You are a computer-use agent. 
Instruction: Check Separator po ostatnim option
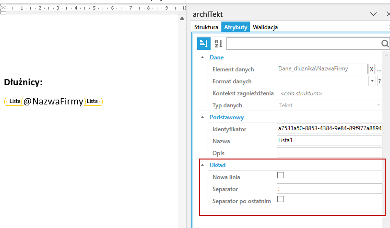pyautogui.click(x=281, y=199)
